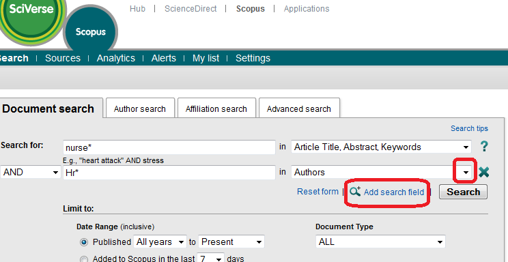Click the nurse* search input field
Viewport: 508px width, 262px height.
(x=169, y=147)
